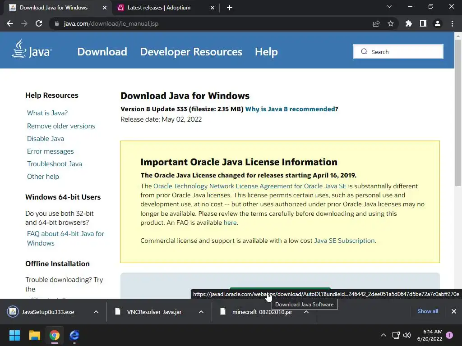Open network status tray icon

click(x=396, y=335)
